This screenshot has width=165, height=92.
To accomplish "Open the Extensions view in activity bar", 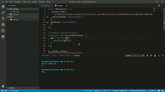I will (3, 36).
